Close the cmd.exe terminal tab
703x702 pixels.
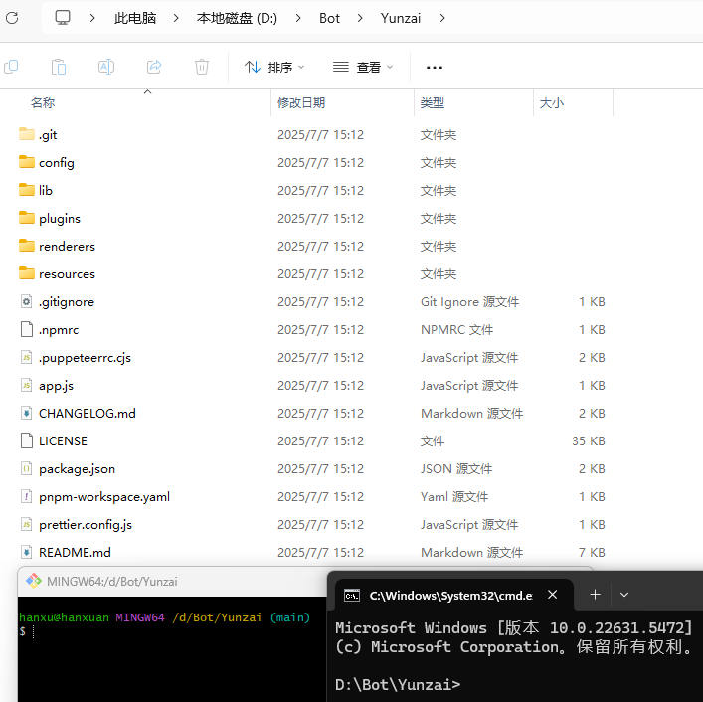tap(553, 595)
